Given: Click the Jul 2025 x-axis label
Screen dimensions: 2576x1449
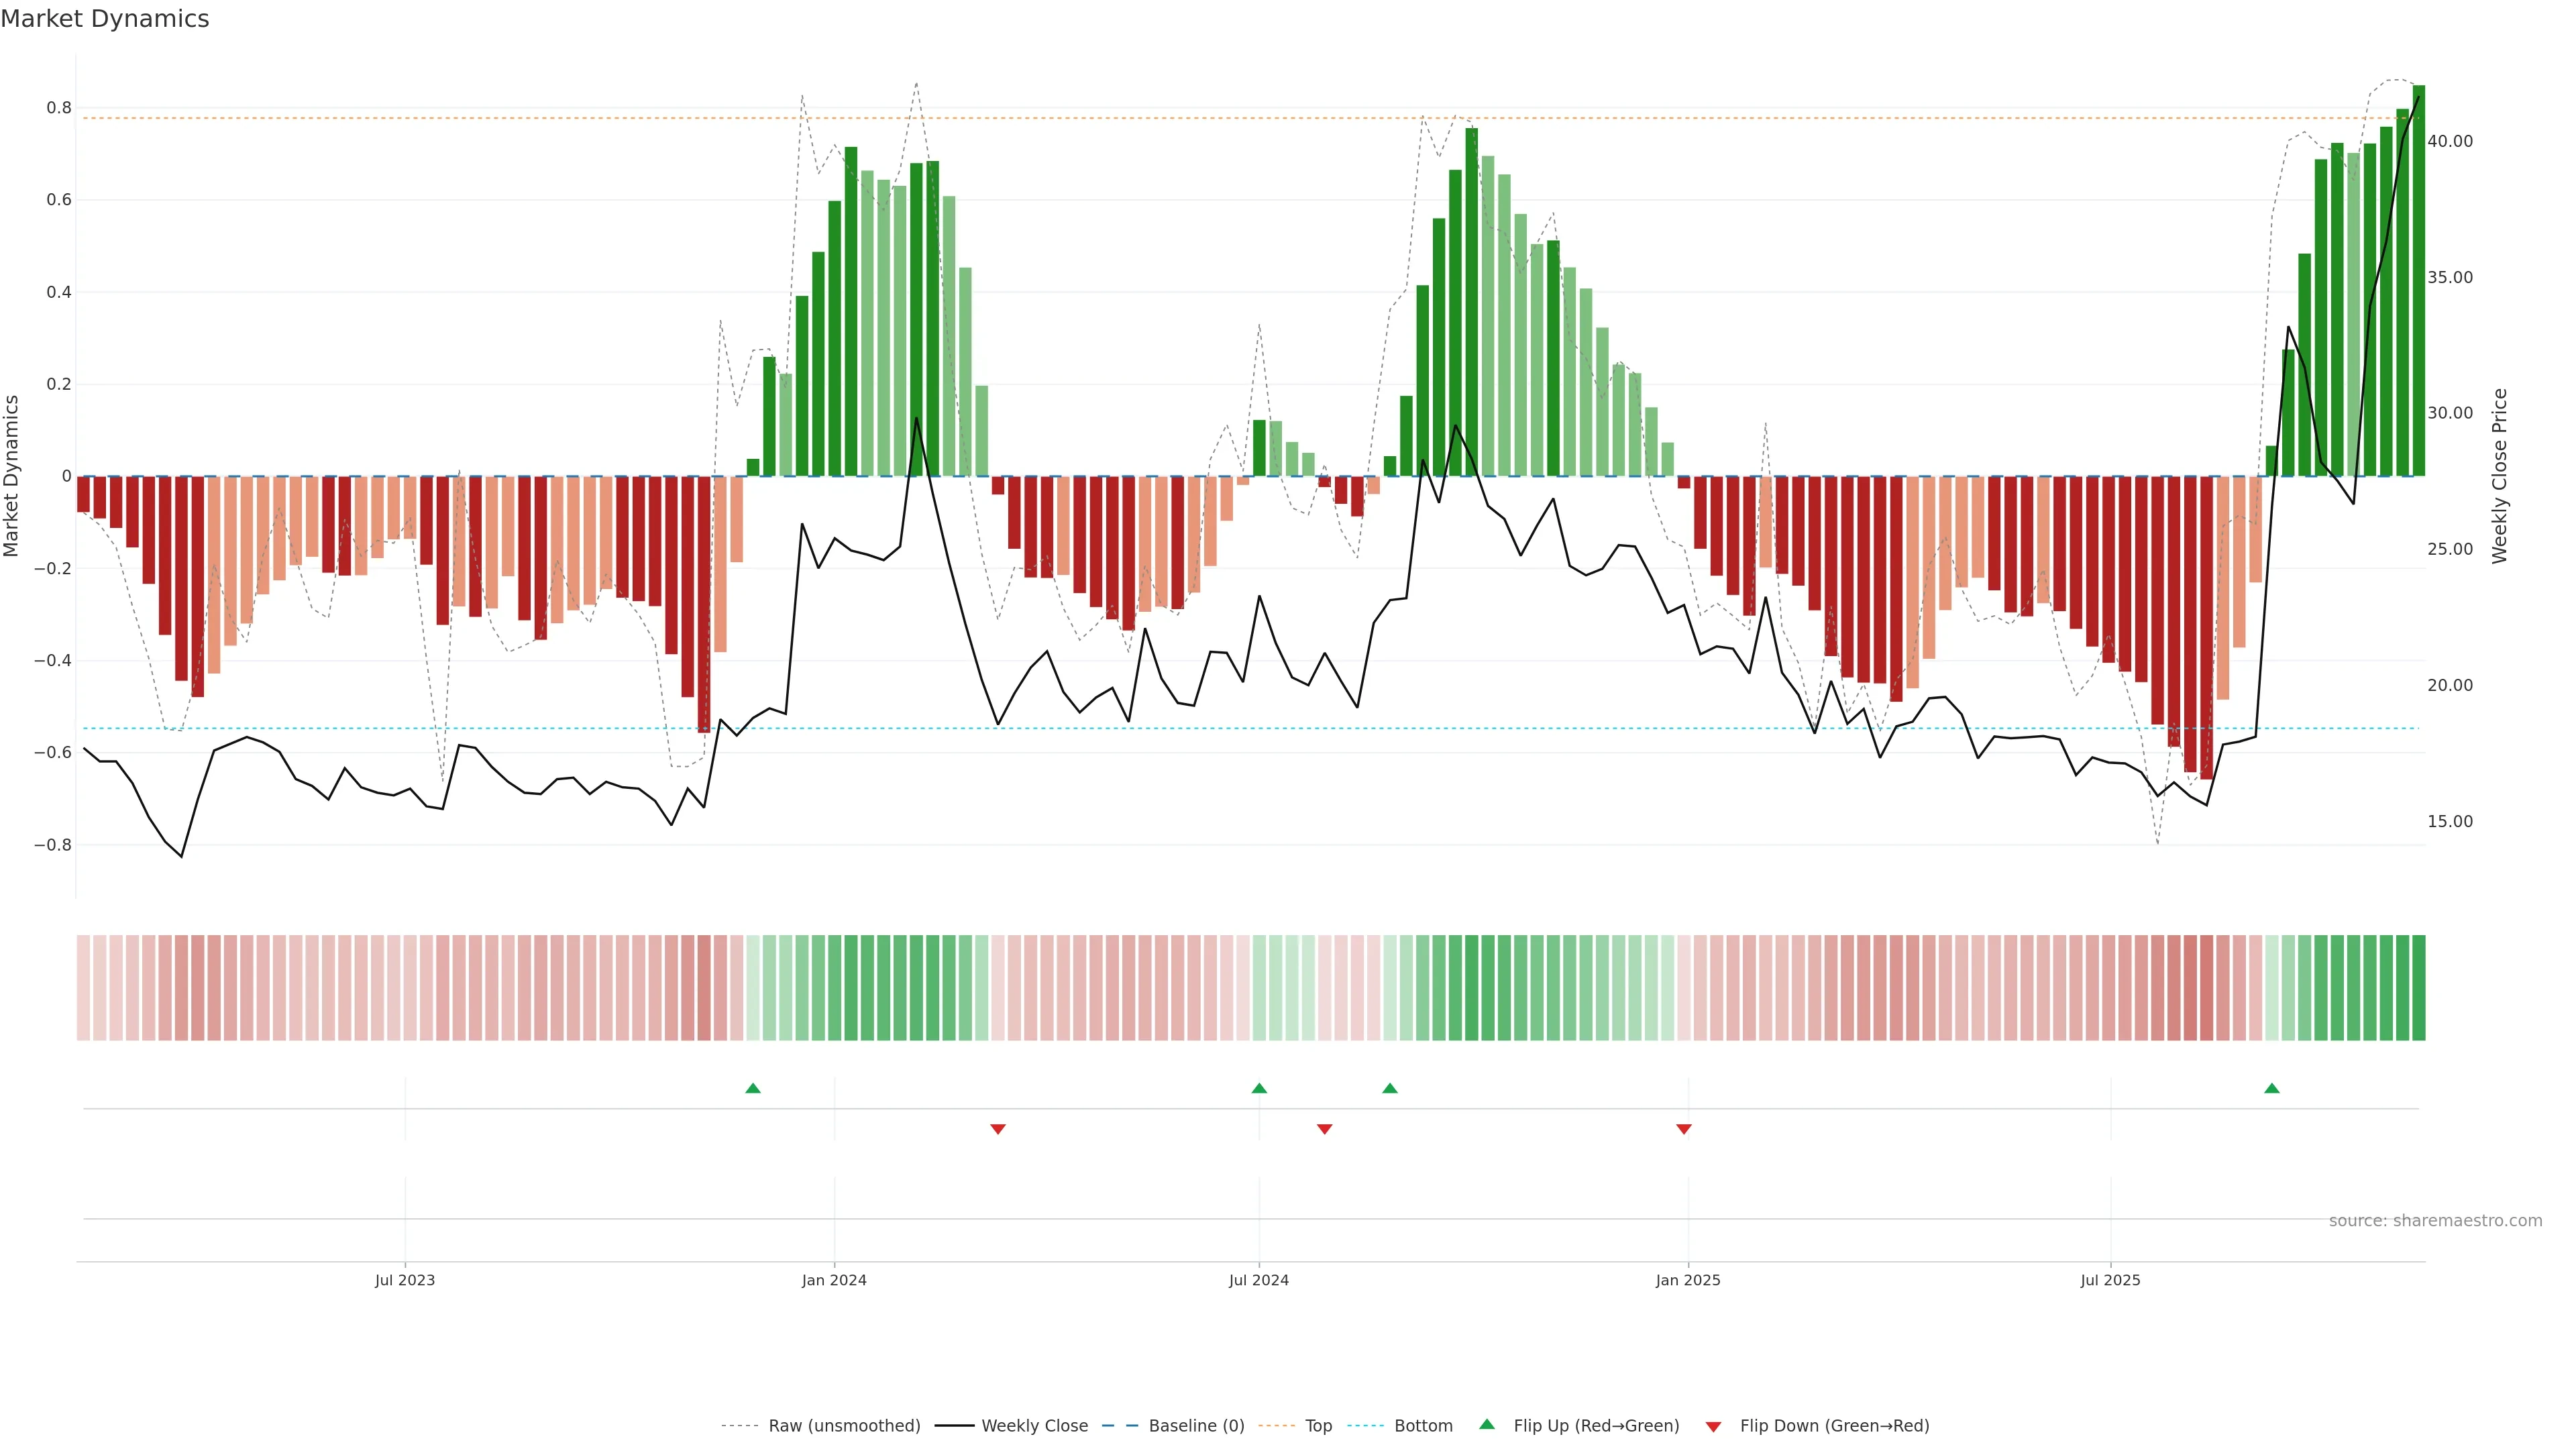Looking at the screenshot, I should 2110,1280.
